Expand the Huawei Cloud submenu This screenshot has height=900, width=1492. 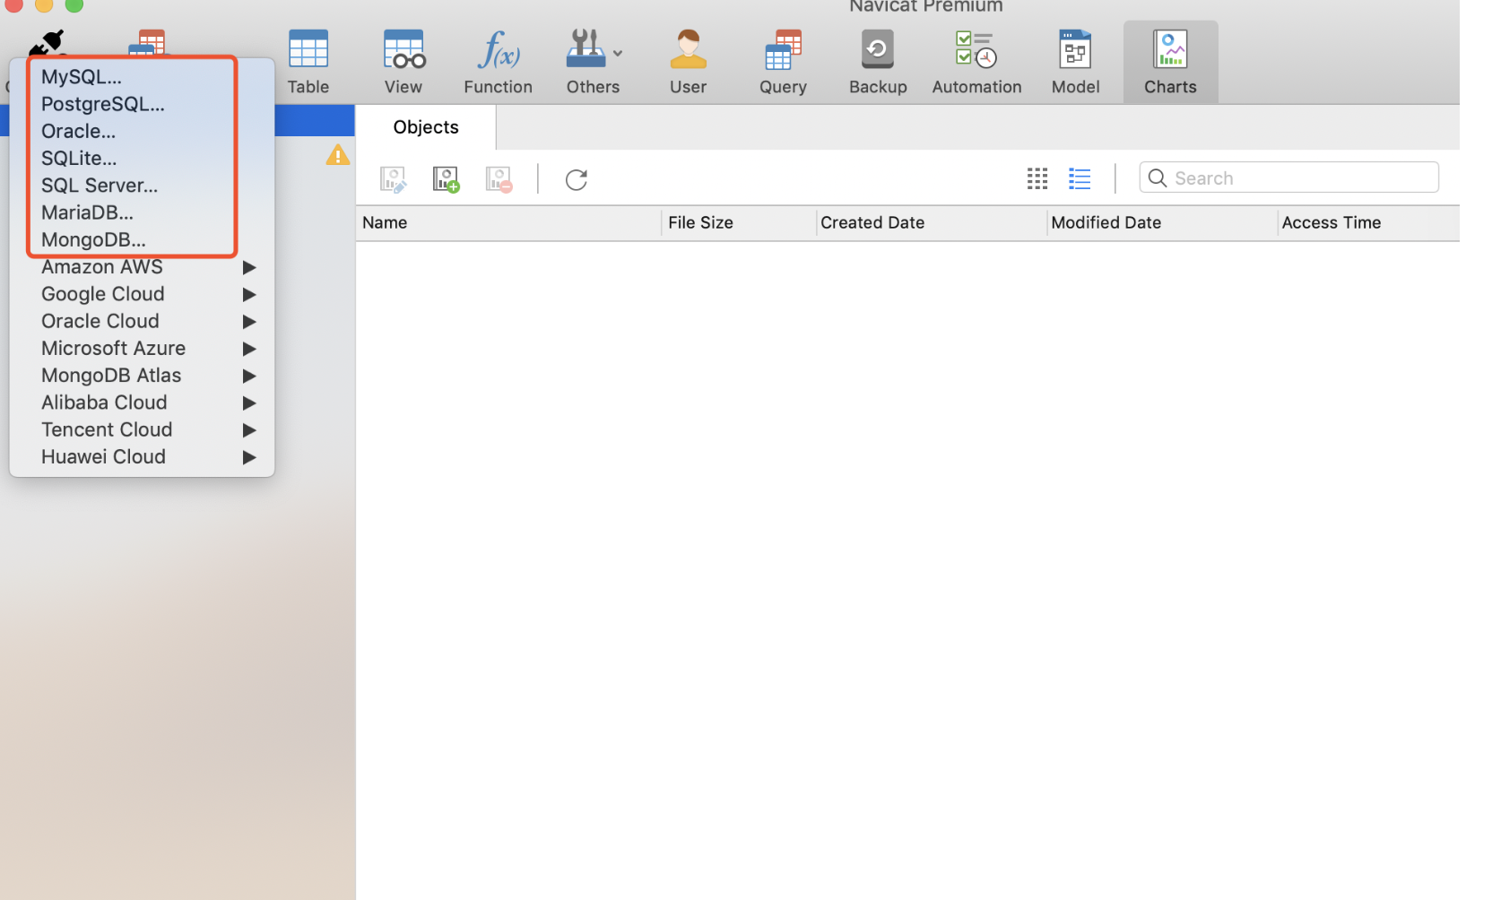(x=142, y=456)
